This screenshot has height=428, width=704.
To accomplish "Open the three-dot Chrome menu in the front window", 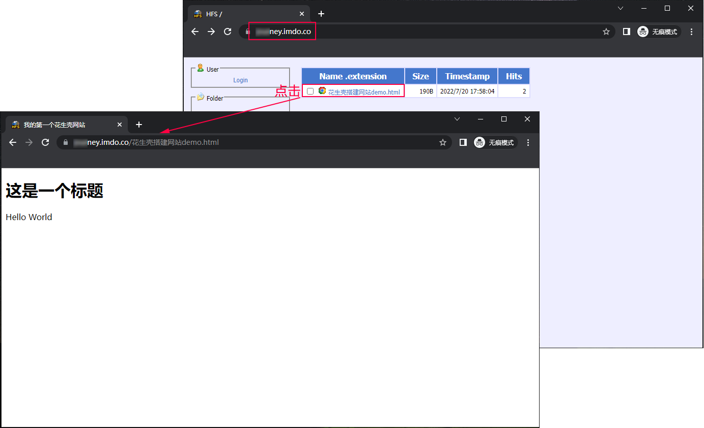I will point(528,142).
